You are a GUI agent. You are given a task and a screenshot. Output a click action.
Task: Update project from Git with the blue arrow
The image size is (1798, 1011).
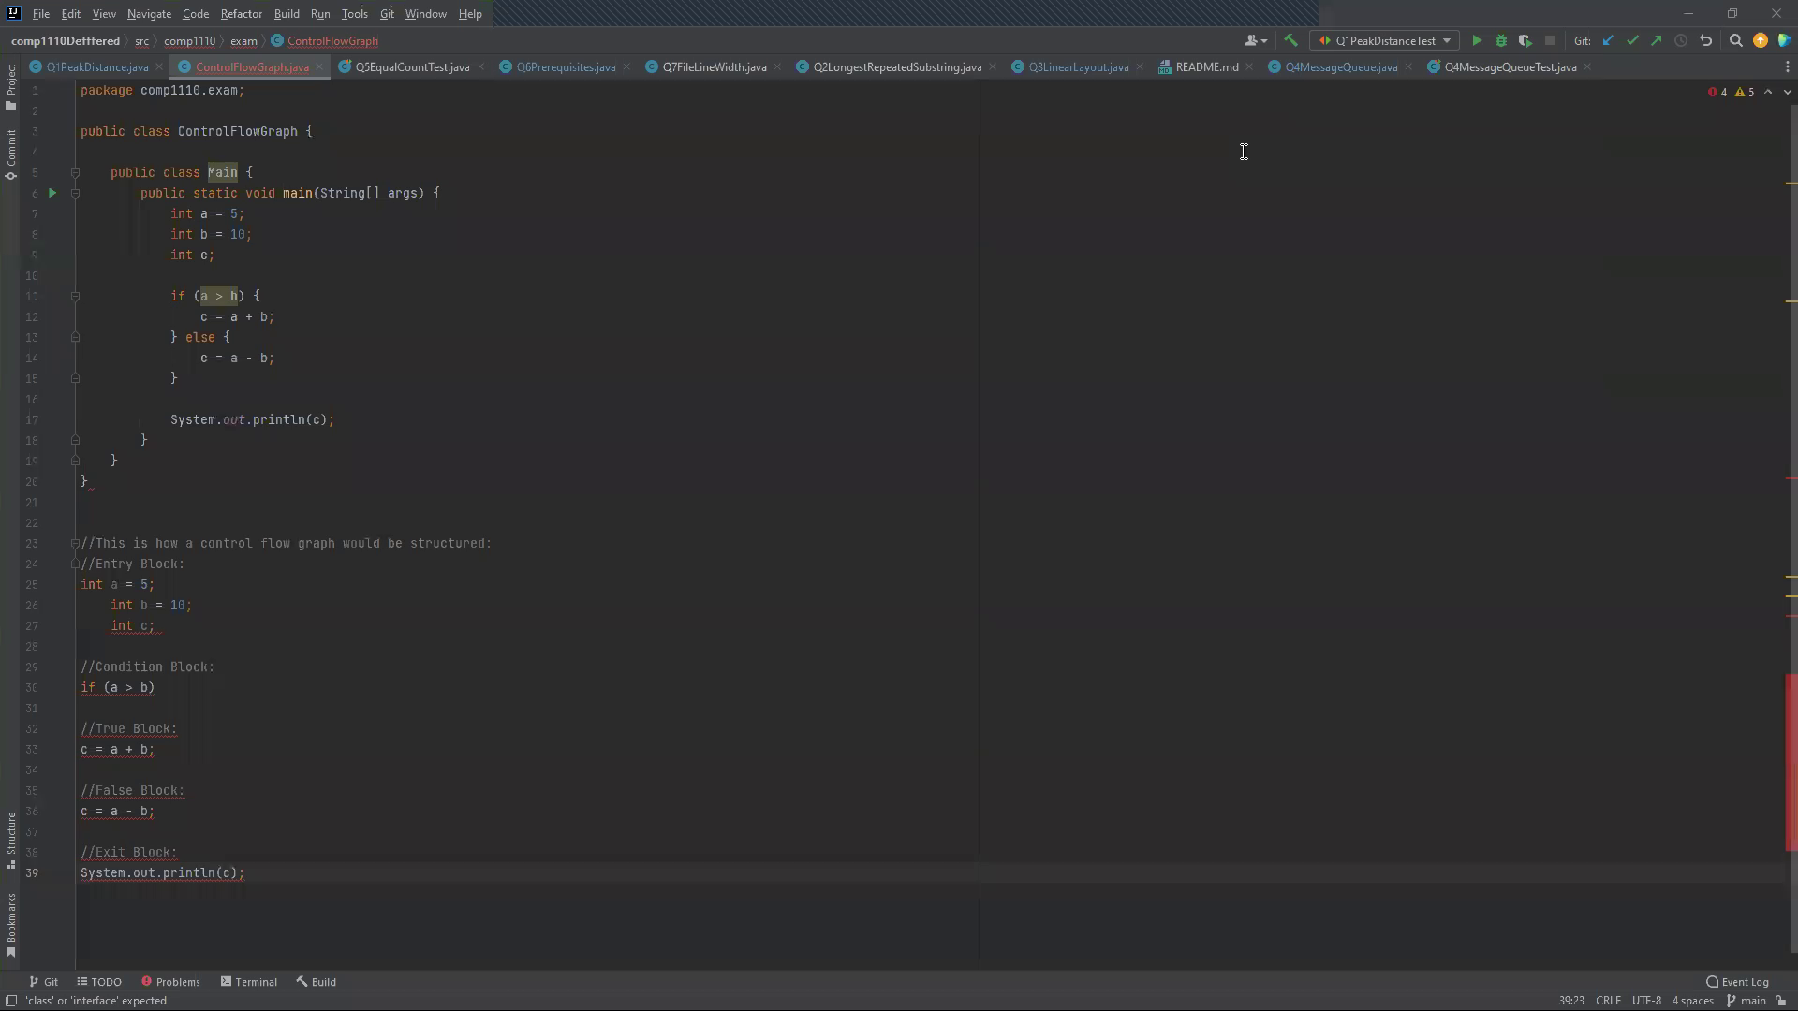1609,40
